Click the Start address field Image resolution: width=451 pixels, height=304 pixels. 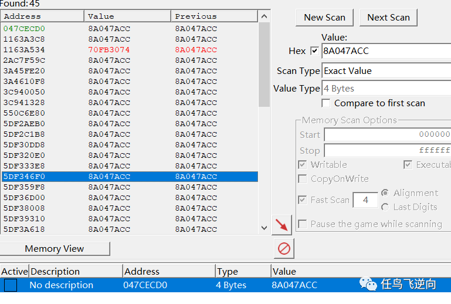pos(388,134)
